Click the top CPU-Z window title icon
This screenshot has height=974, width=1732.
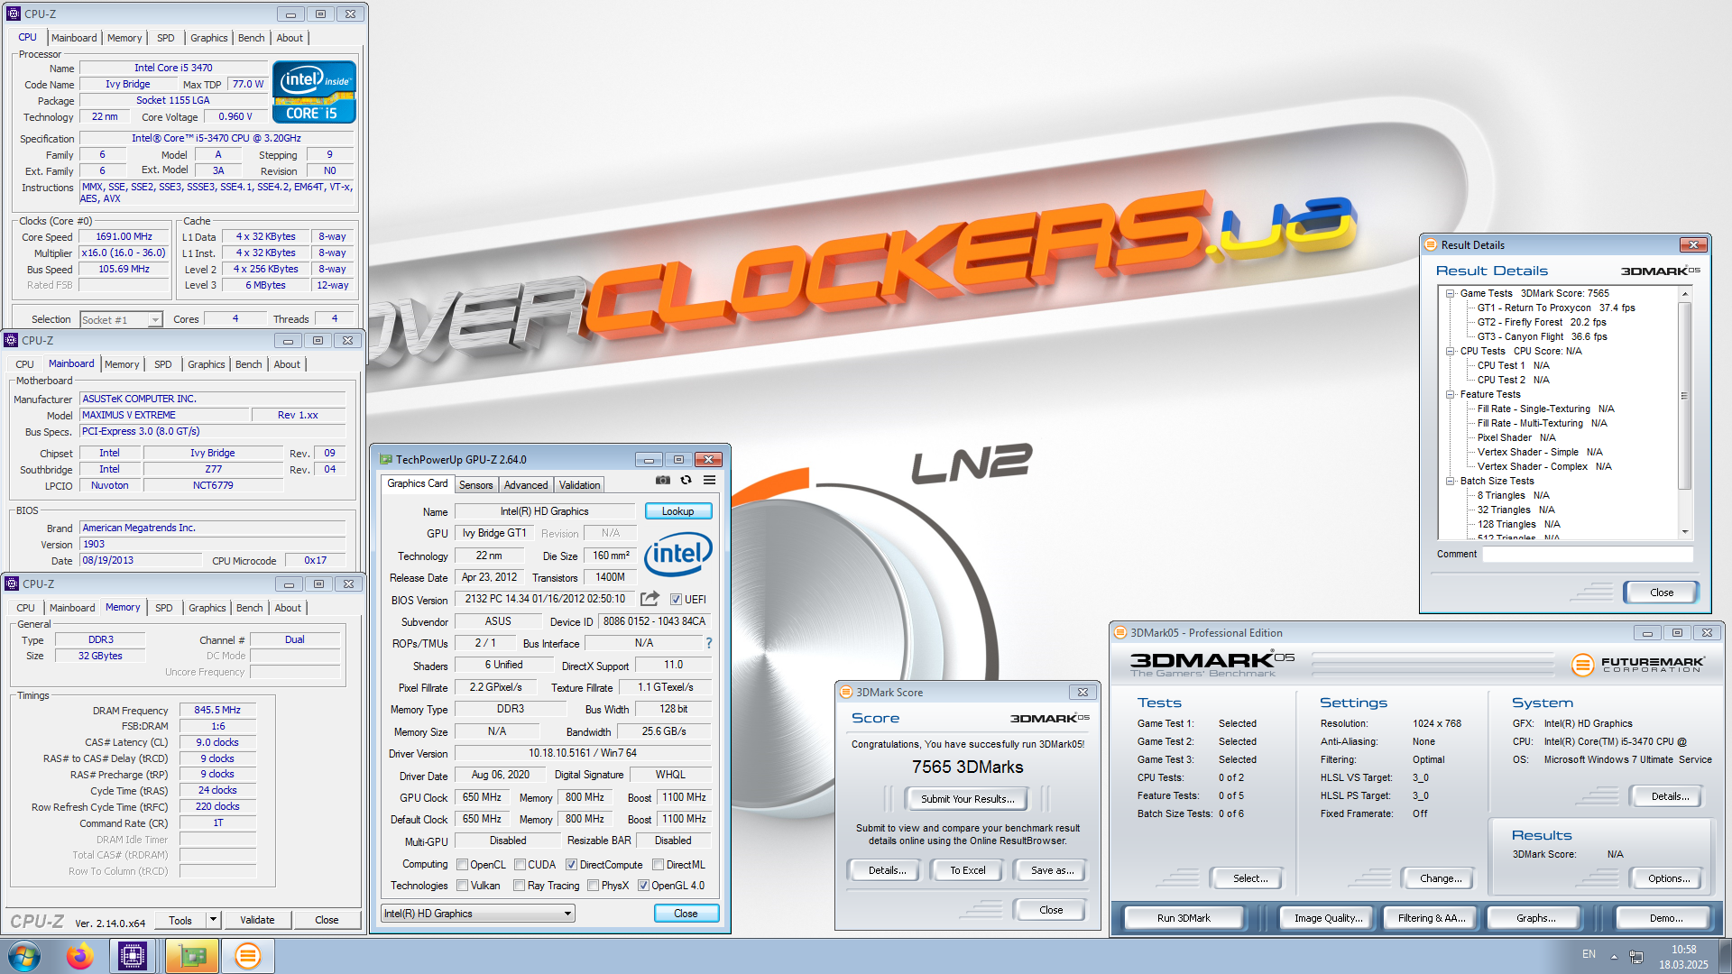tap(14, 14)
